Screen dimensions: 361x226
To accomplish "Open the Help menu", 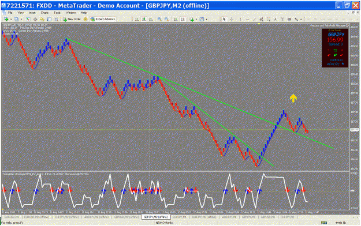I will 84,13.
